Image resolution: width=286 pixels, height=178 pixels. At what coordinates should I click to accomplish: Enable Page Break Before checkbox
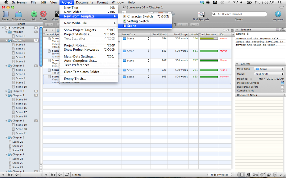[282, 87]
